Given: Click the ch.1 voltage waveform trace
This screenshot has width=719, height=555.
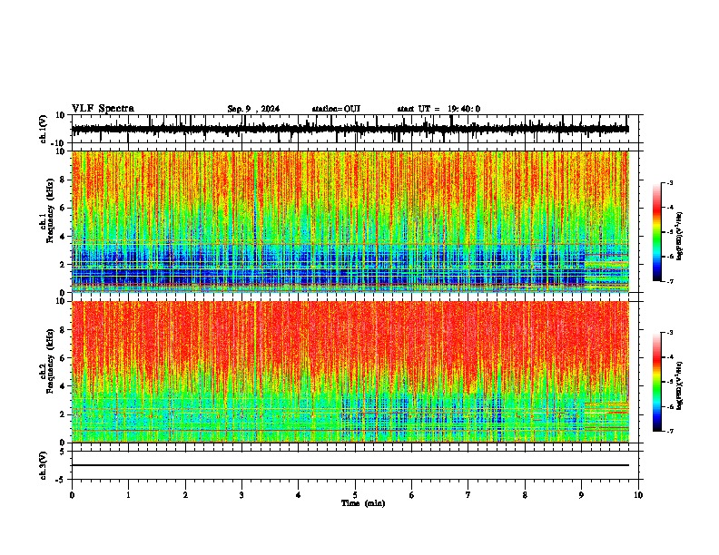Looking at the screenshot, I should [350, 129].
